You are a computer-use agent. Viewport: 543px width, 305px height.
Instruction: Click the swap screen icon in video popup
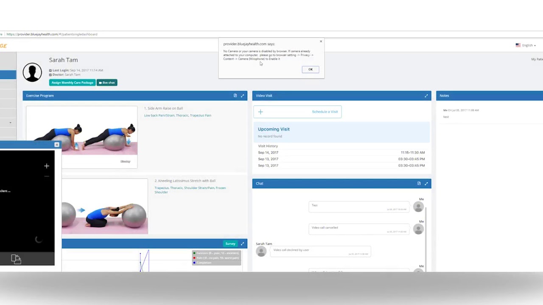click(x=16, y=259)
